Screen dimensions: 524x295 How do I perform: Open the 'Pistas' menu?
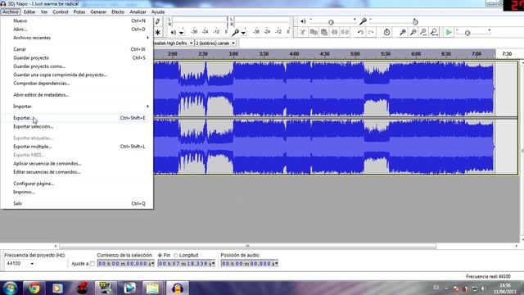click(x=79, y=11)
